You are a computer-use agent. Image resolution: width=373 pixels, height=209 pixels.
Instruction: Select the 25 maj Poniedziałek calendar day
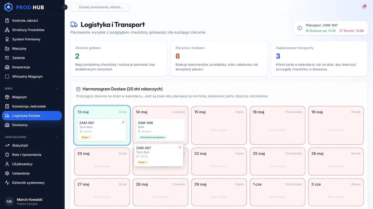pos(277,162)
